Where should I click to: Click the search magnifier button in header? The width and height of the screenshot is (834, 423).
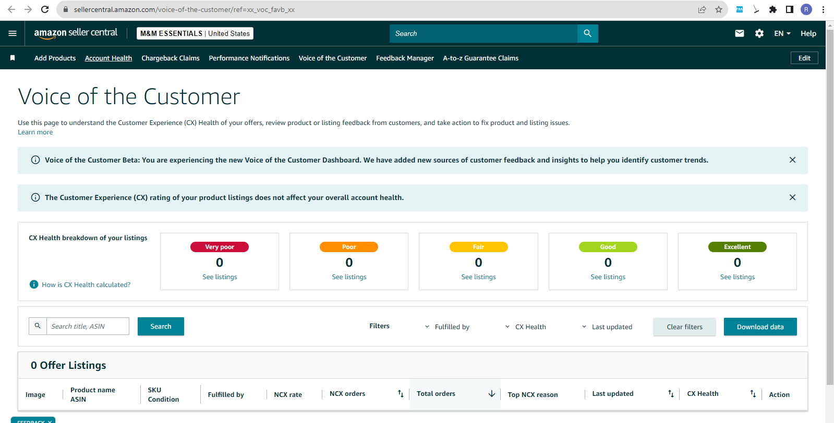(588, 33)
